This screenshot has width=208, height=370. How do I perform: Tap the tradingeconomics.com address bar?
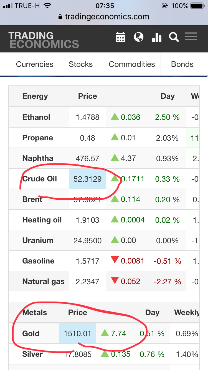107,17
